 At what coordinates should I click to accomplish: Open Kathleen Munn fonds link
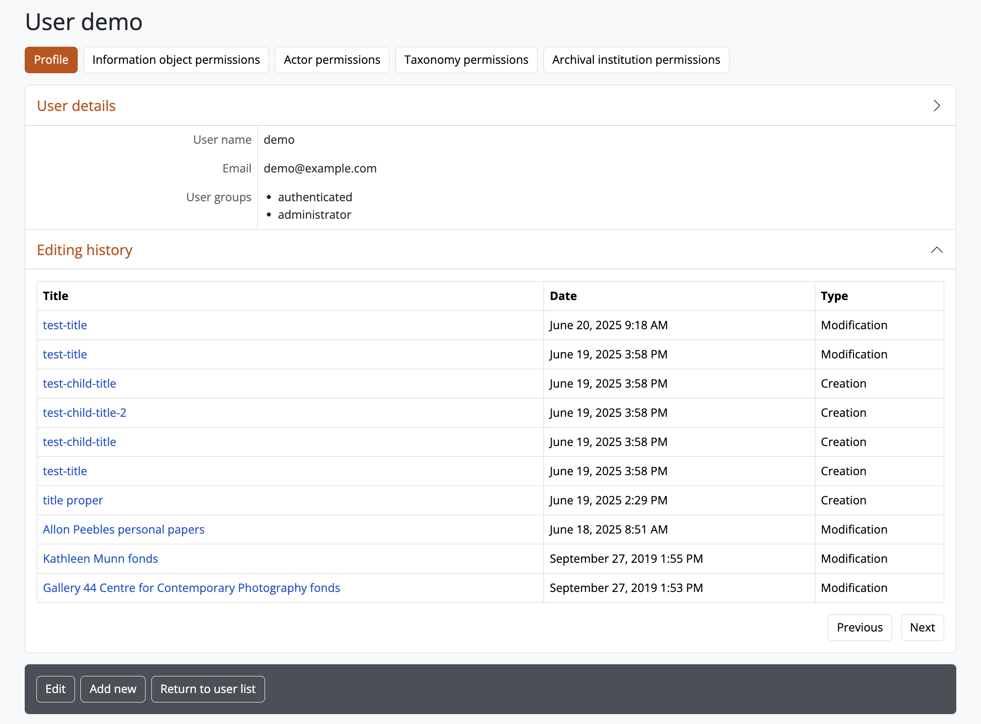pyautogui.click(x=100, y=559)
